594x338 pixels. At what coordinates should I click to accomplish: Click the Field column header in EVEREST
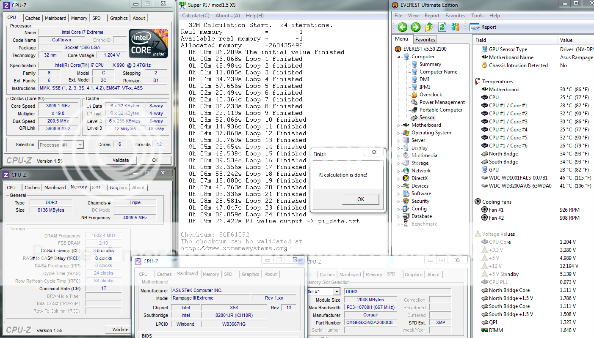pos(514,40)
